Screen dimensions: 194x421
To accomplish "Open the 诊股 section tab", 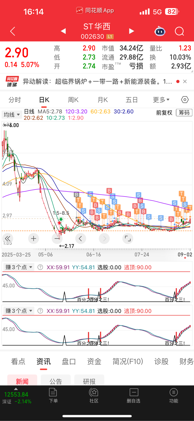I will pyautogui.click(x=161, y=361).
